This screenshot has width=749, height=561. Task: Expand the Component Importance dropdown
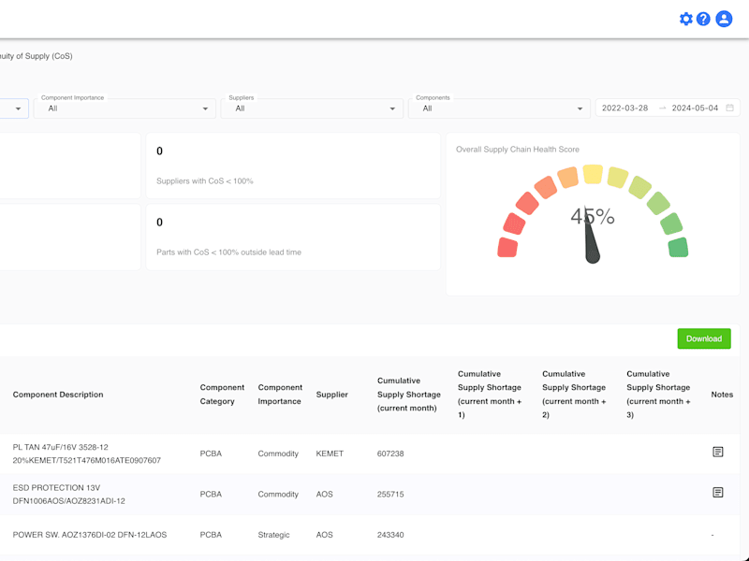tap(125, 108)
